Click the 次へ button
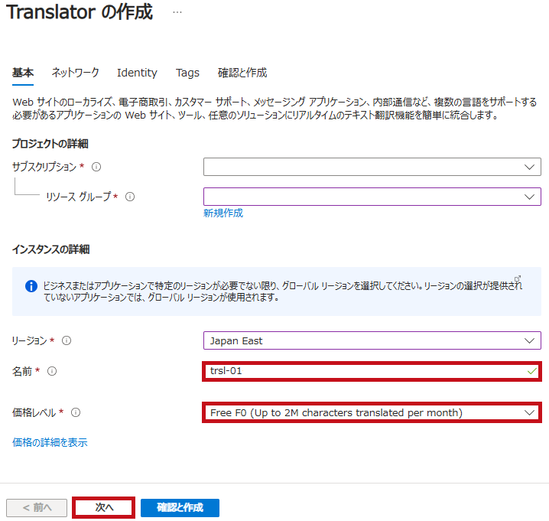The image size is (549, 521). [104, 508]
